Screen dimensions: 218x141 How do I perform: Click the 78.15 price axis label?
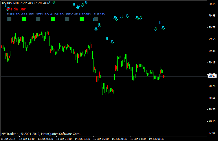[212, 121]
